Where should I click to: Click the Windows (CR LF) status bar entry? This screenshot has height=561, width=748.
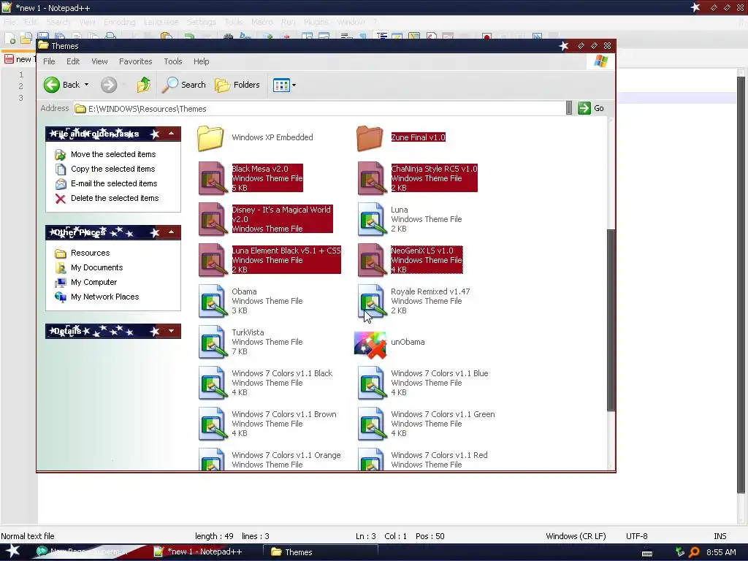[x=576, y=536]
